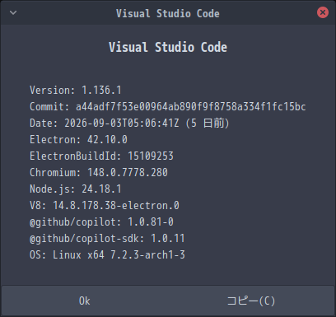Open the title bar chevron window menu
Screen dimensions: 336x317
tap(13, 12)
